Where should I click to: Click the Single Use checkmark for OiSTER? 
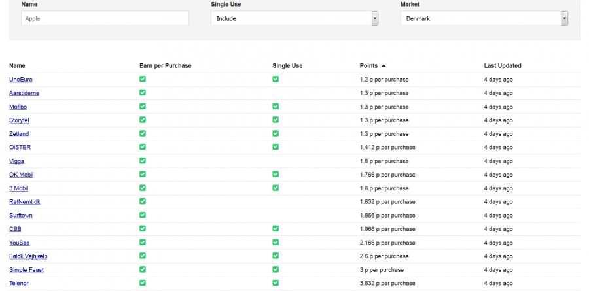tap(276, 147)
